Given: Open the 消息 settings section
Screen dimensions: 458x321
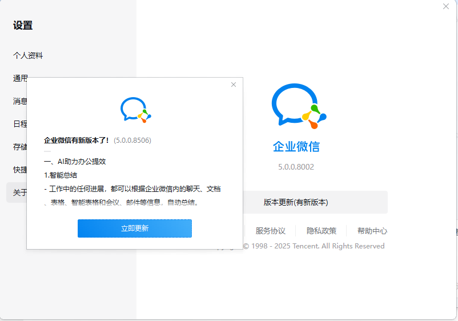Looking at the screenshot, I should tap(19, 101).
